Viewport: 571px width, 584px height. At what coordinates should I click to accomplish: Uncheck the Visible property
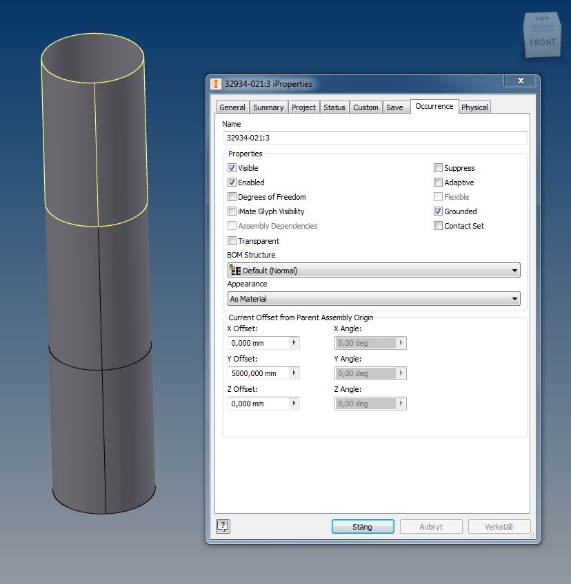[x=232, y=167]
